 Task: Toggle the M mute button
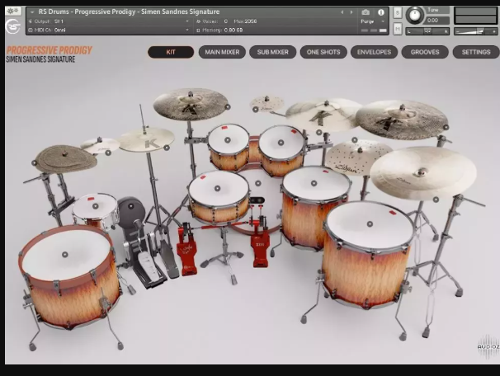(398, 29)
